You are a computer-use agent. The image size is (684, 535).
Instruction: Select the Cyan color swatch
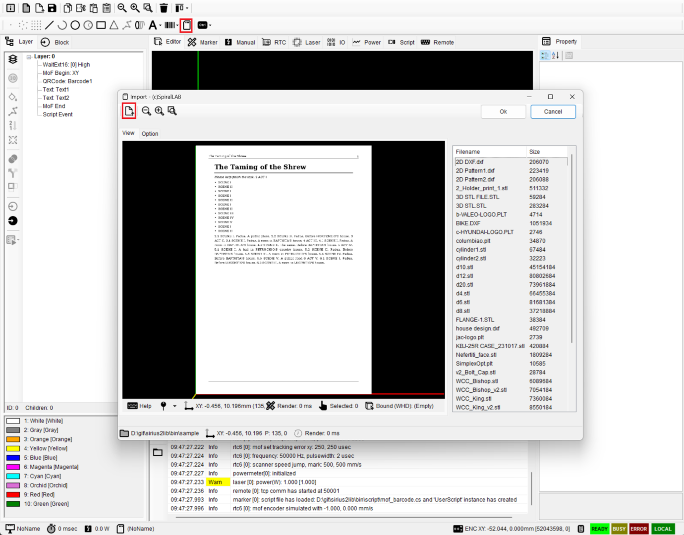point(13,476)
